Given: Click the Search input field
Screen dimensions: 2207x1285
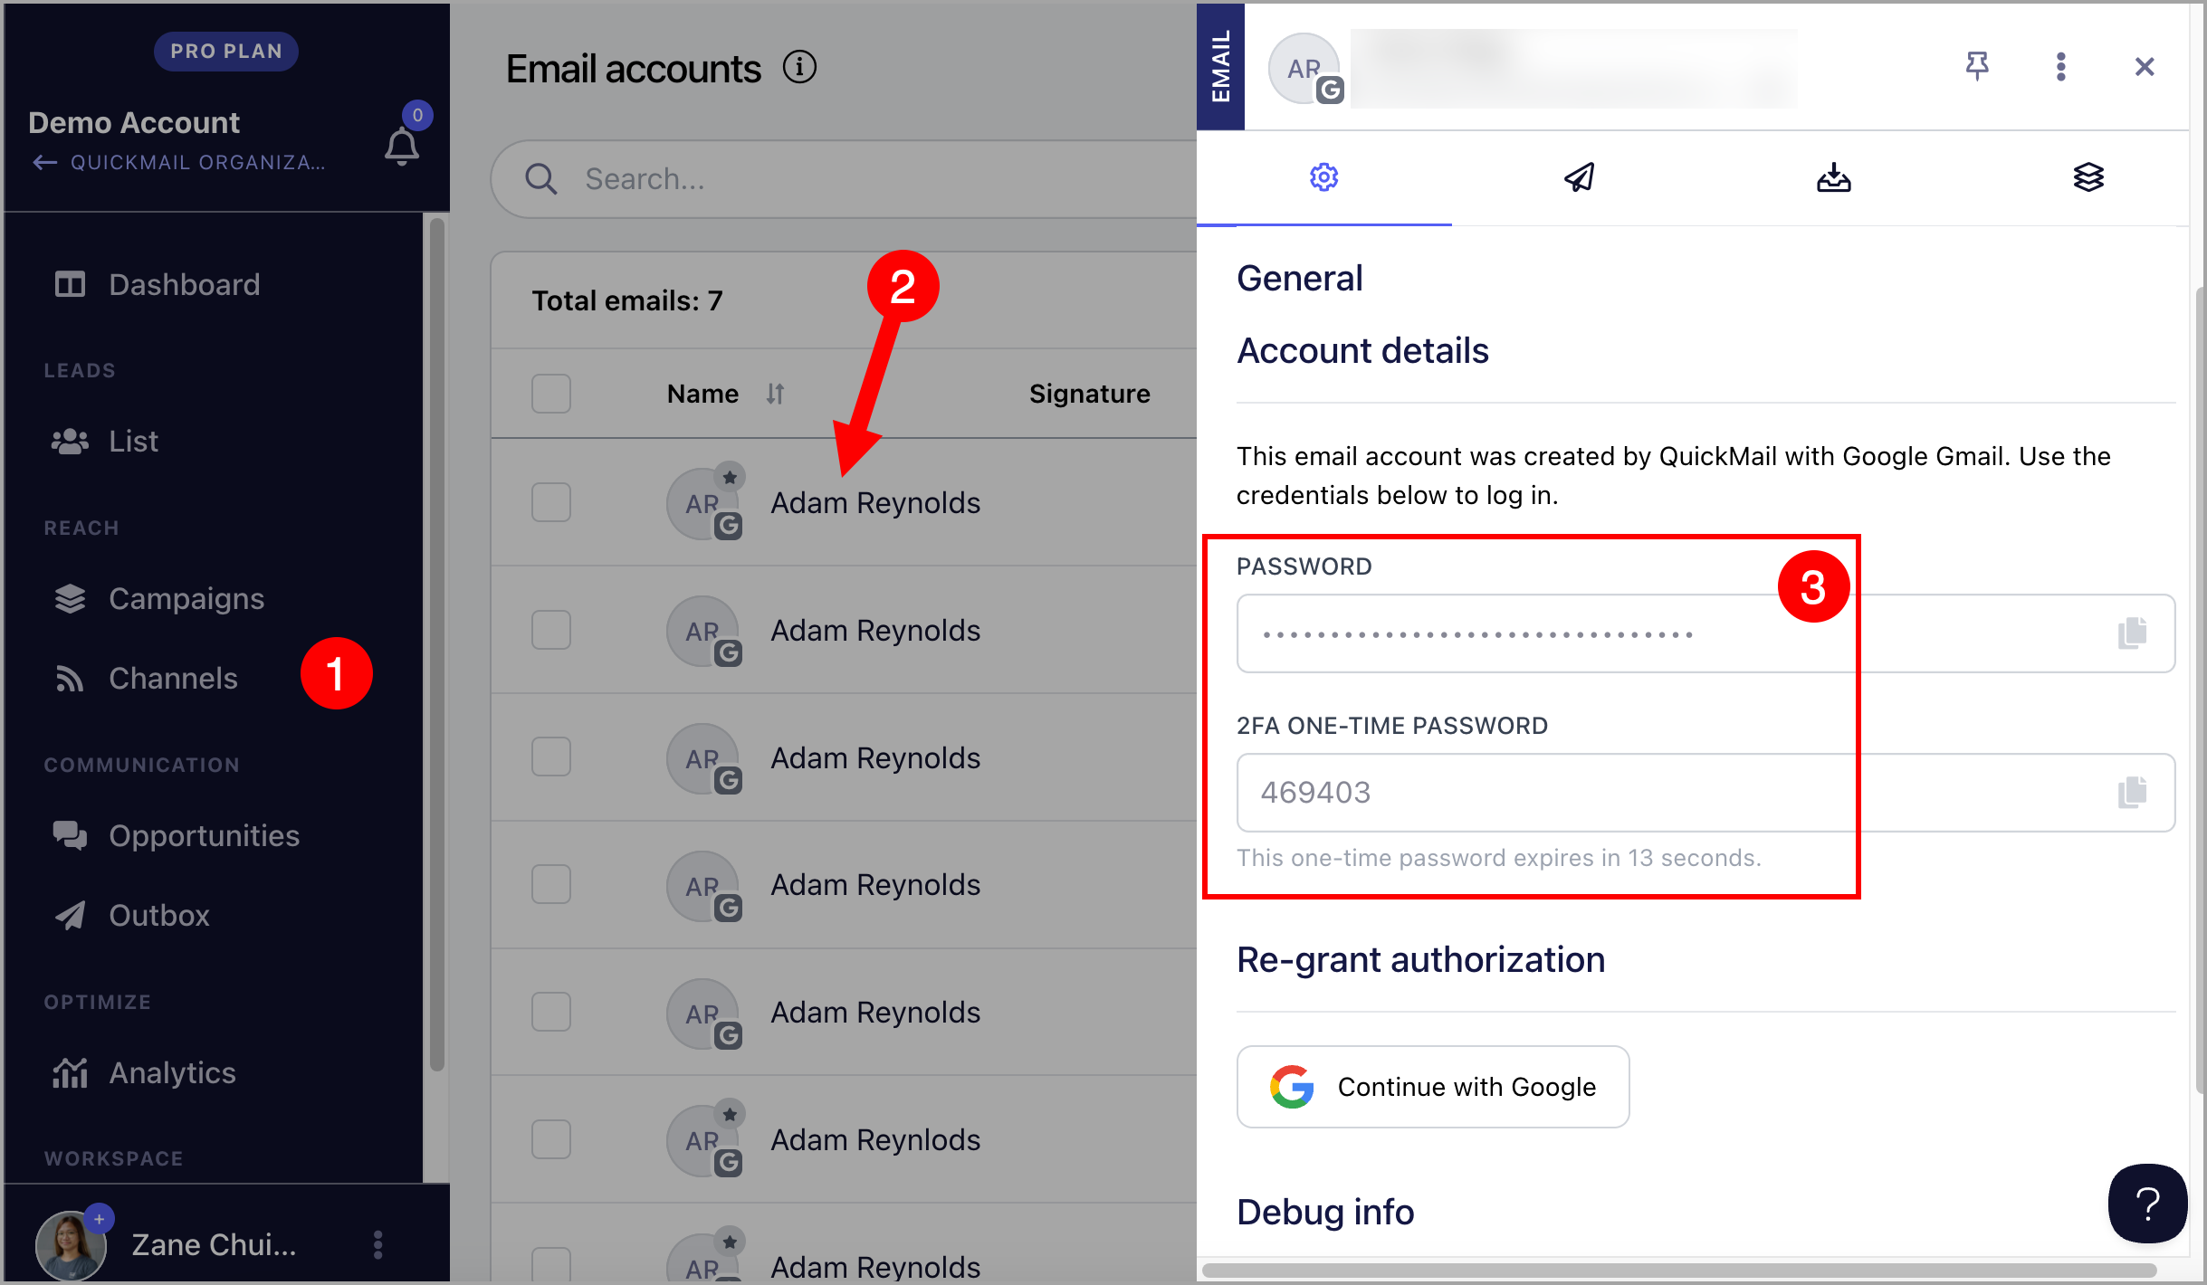Looking at the screenshot, I should 842,179.
